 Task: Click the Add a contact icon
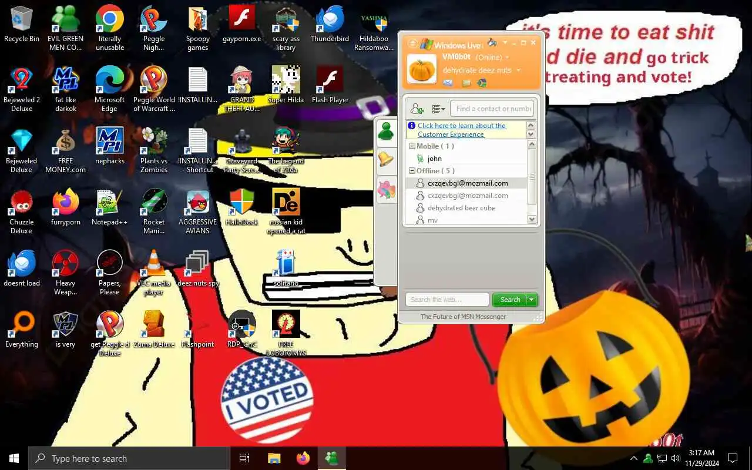(417, 109)
